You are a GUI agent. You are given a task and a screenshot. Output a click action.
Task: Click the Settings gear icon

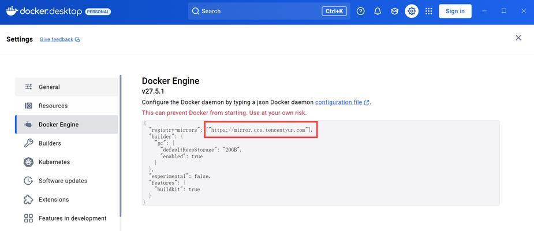click(x=412, y=11)
